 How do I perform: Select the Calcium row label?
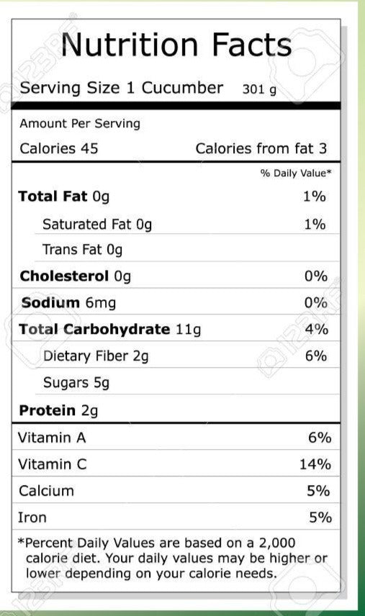click(46, 491)
